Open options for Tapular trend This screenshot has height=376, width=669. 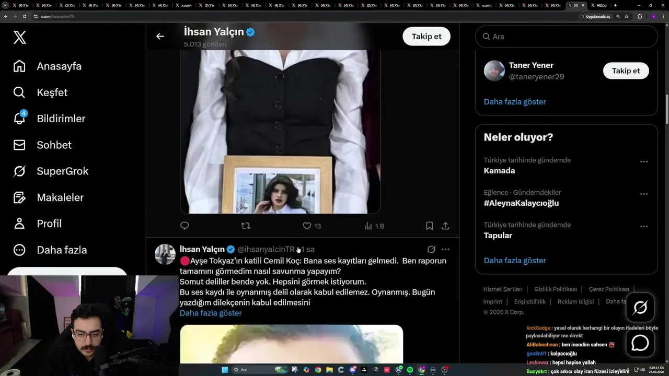644,227
